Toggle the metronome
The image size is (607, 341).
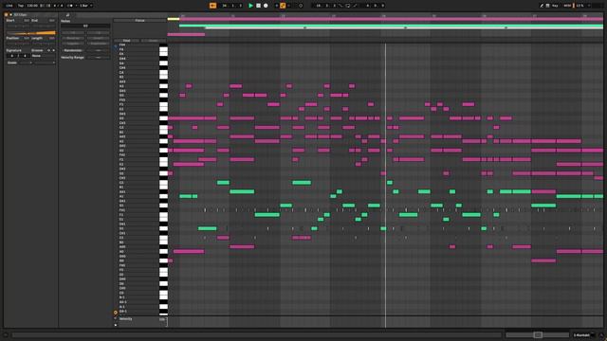70,6
